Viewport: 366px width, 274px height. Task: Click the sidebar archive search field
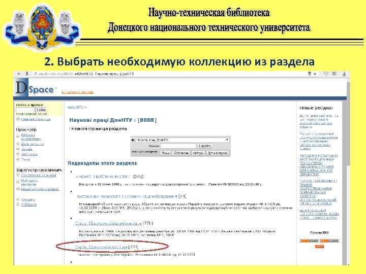[x=25, y=110]
